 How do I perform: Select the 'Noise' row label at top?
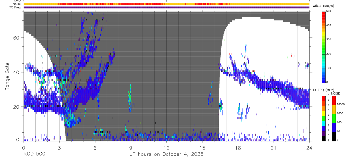click(x=17, y=4)
